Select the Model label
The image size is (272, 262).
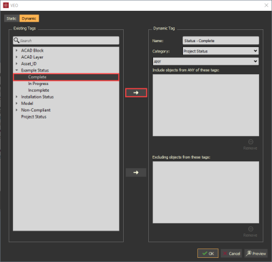(27, 103)
